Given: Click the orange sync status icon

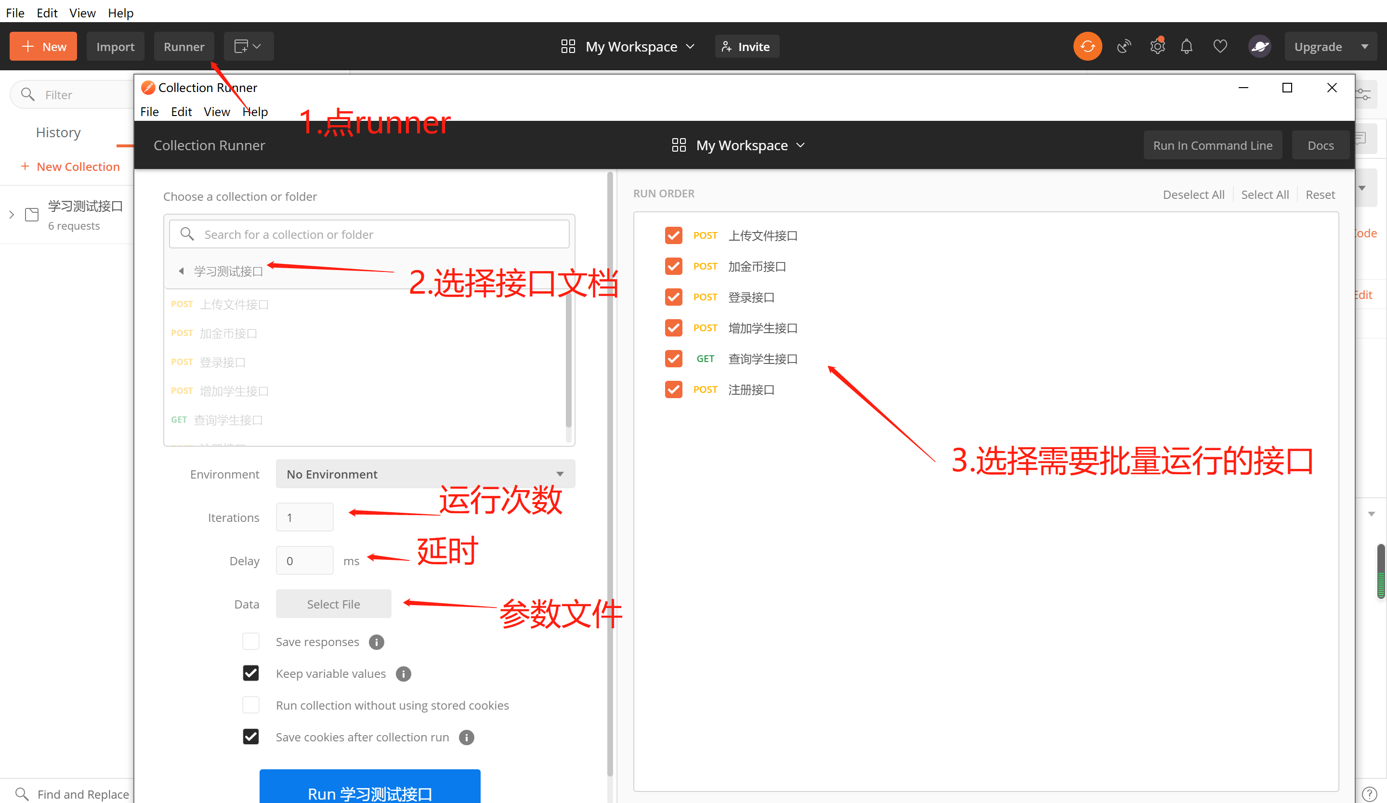Looking at the screenshot, I should (x=1087, y=47).
